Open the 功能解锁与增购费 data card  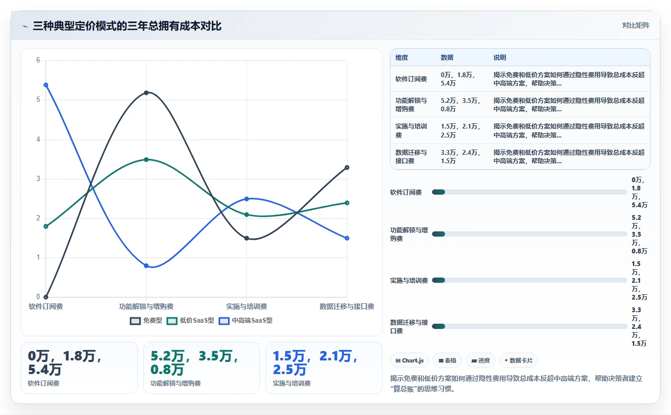[201, 368]
